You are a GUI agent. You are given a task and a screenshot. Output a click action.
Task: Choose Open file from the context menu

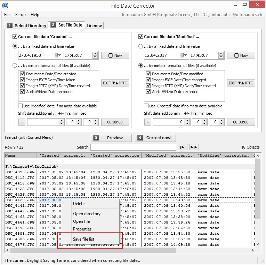click(x=90, y=221)
